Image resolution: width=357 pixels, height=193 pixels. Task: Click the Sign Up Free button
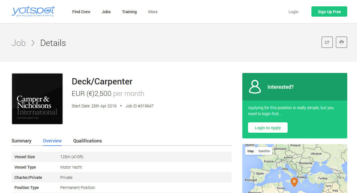pos(329,12)
